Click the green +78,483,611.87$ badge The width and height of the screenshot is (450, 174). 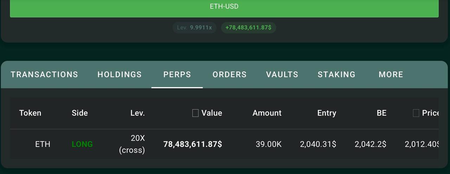tap(249, 27)
